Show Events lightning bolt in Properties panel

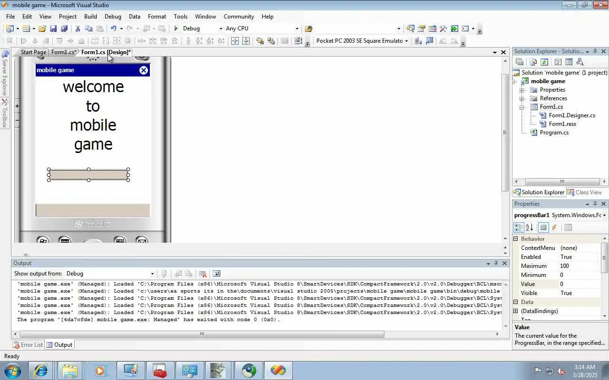pyautogui.click(x=554, y=228)
